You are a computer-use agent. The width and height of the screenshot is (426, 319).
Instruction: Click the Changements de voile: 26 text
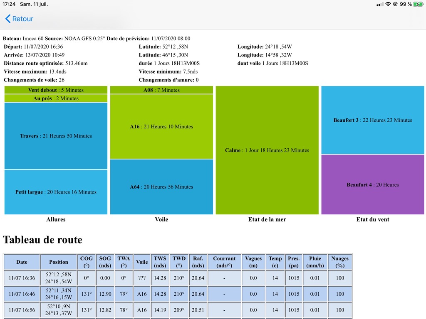[34, 80]
